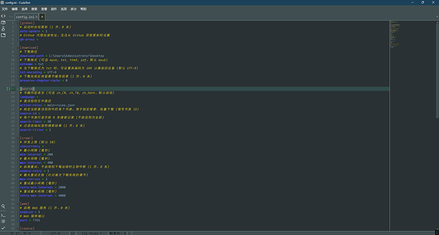
Task: Click the active-rules = main-rules.json line
Action: click(47, 105)
